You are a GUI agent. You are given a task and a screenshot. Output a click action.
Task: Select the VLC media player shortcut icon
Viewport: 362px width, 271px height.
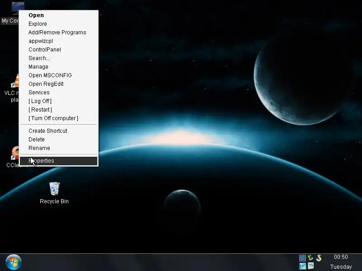pyautogui.click(x=15, y=81)
